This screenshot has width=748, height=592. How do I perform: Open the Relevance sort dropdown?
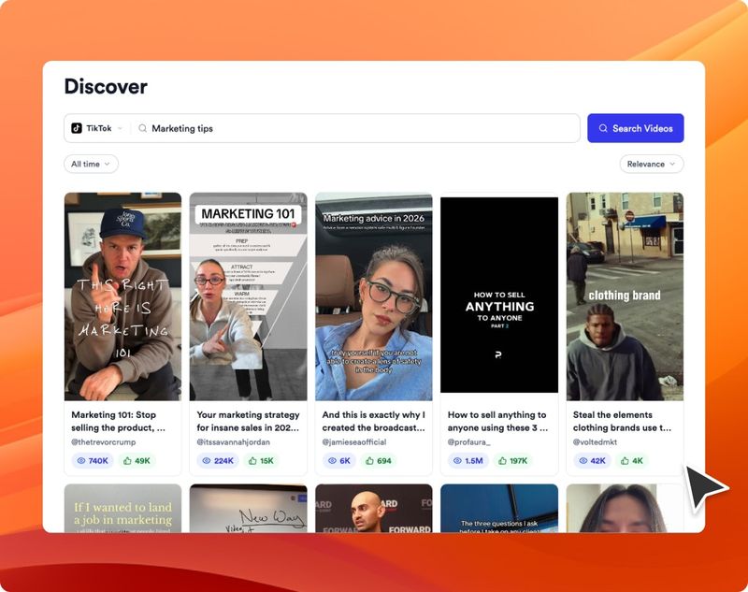pyautogui.click(x=651, y=164)
